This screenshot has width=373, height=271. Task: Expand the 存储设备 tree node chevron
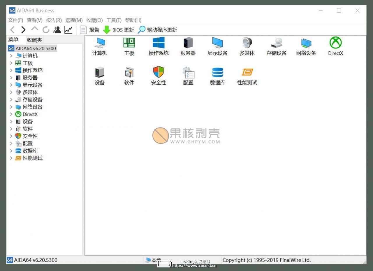11,99
